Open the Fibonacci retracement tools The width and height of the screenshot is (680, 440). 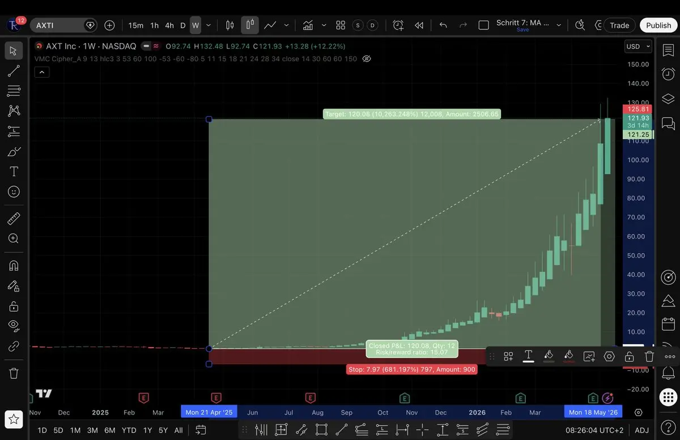14,91
